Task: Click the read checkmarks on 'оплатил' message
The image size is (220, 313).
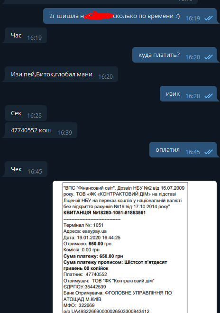Action: click(x=209, y=152)
